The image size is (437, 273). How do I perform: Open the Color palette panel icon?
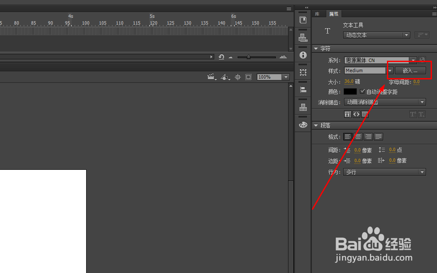(x=303, y=125)
